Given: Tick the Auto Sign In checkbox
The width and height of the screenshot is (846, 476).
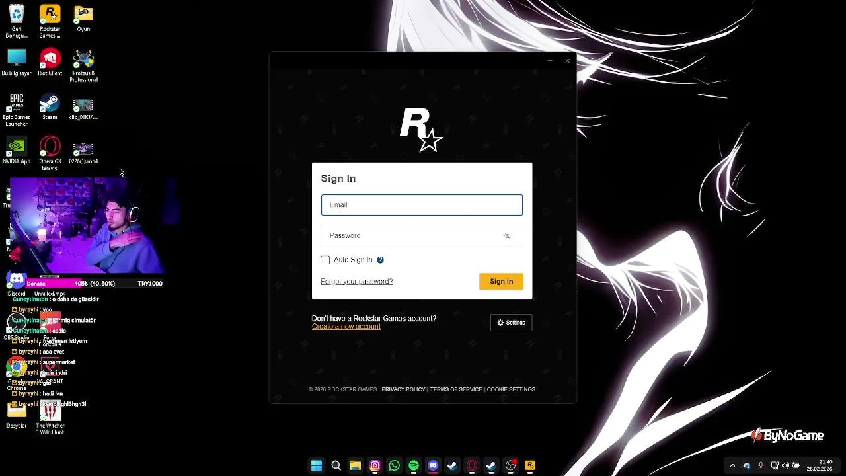Looking at the screenshot, I should click(325, 260).
